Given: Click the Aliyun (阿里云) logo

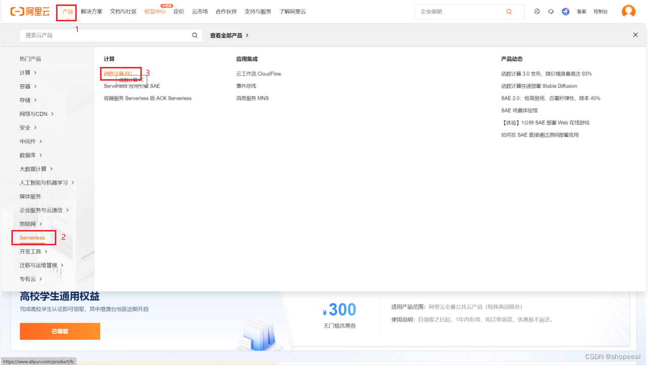Looking at the screenshot, I should [x=30, y=11].
